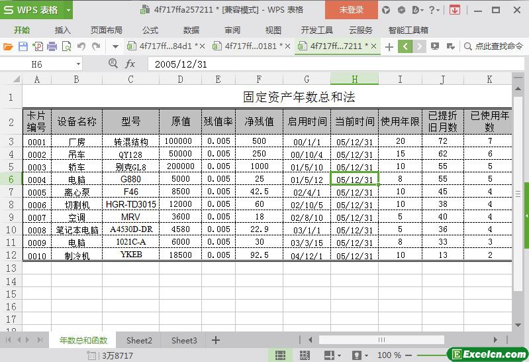Click the name box showing H6

[37, 64]
